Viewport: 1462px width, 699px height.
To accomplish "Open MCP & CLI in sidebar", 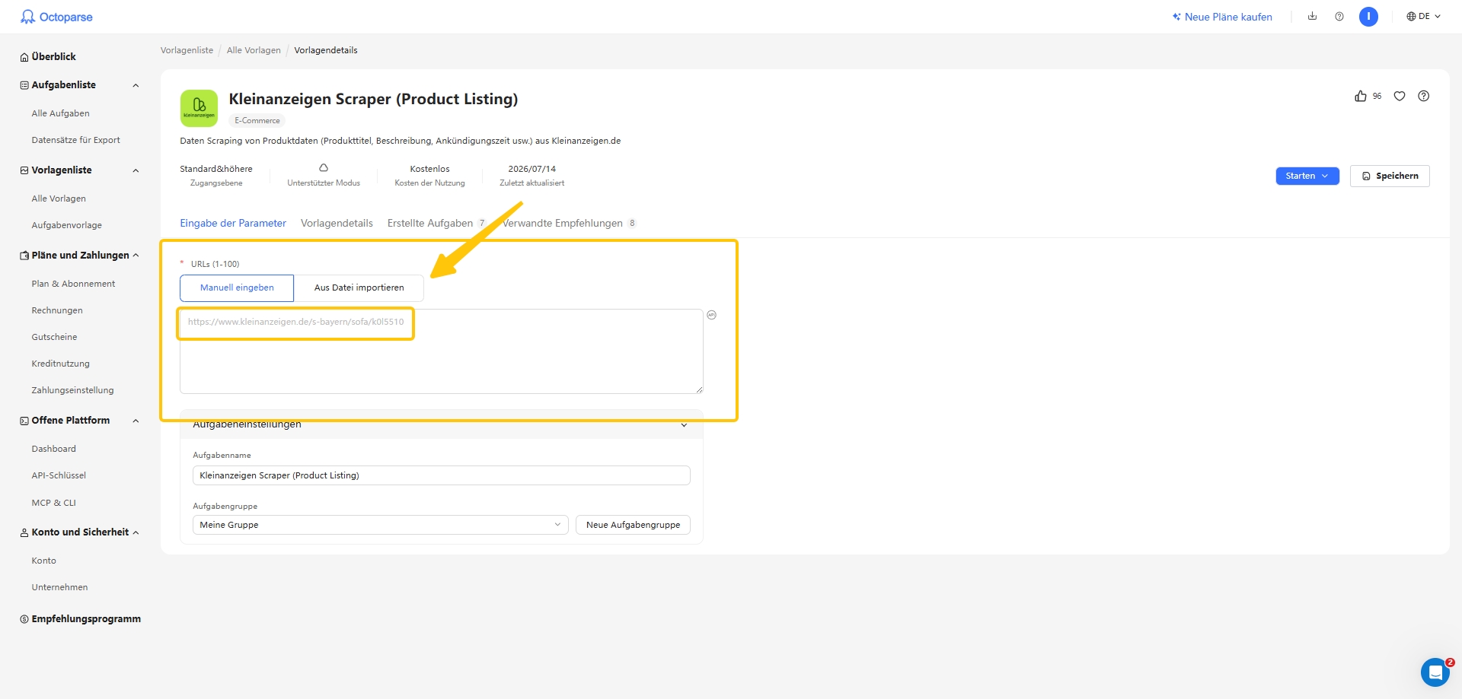I will point(54,503).
